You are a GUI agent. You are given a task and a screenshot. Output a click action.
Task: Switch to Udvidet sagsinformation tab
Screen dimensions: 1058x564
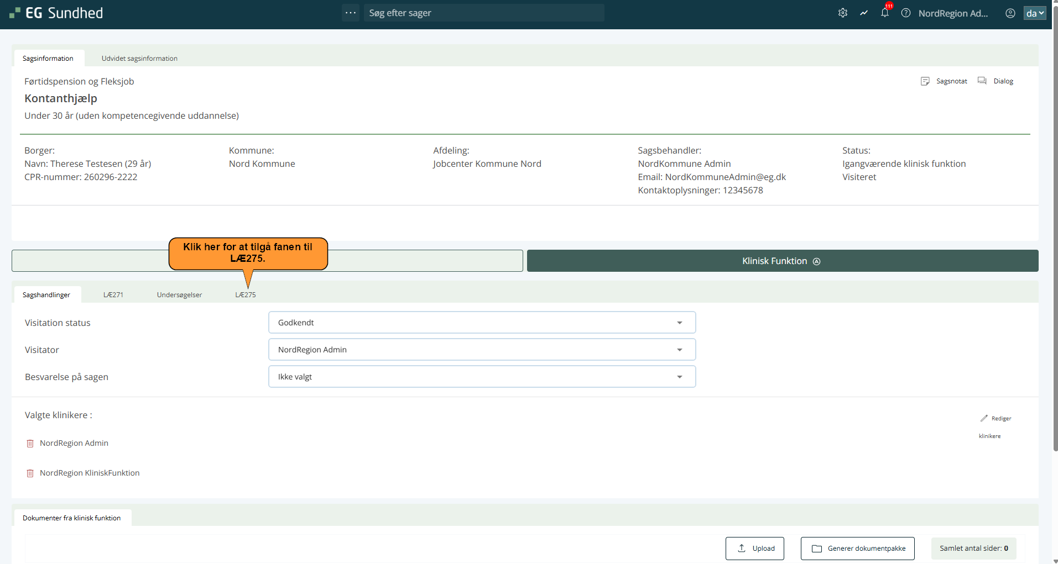pos(139,59)
